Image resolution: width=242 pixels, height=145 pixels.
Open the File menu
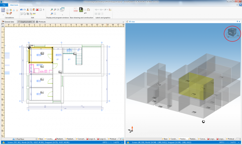pos(4,5)
